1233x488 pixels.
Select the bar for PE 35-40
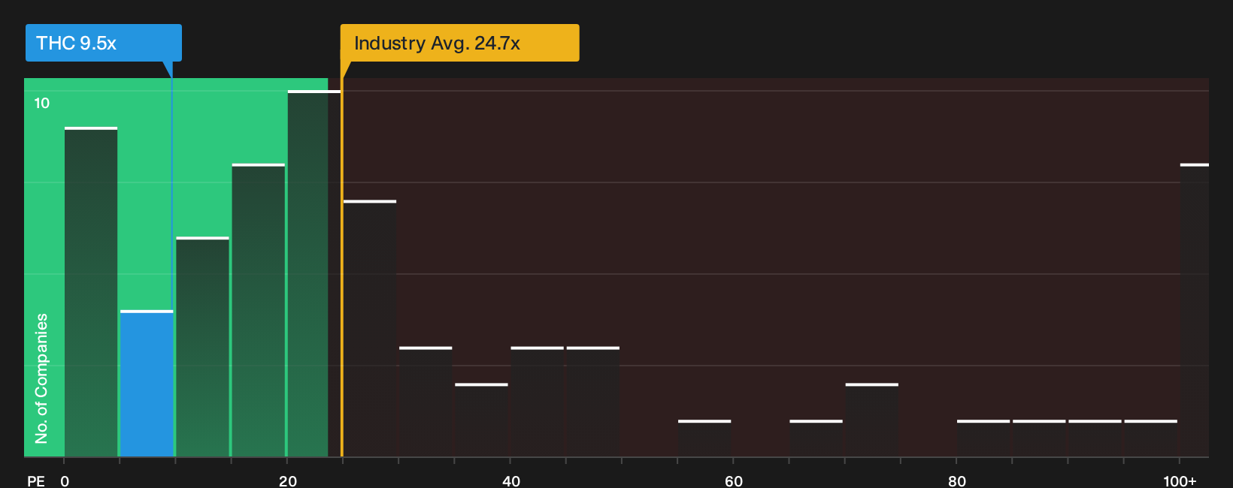(x=481, y=420)
